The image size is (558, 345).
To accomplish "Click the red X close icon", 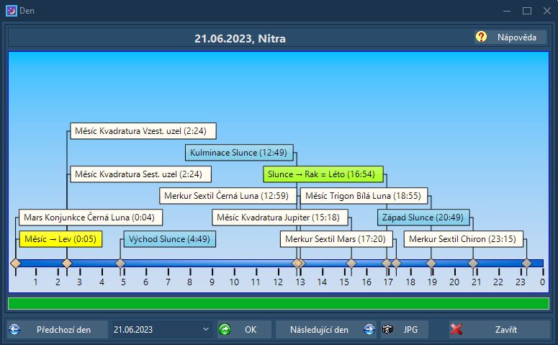I will 456,329.
